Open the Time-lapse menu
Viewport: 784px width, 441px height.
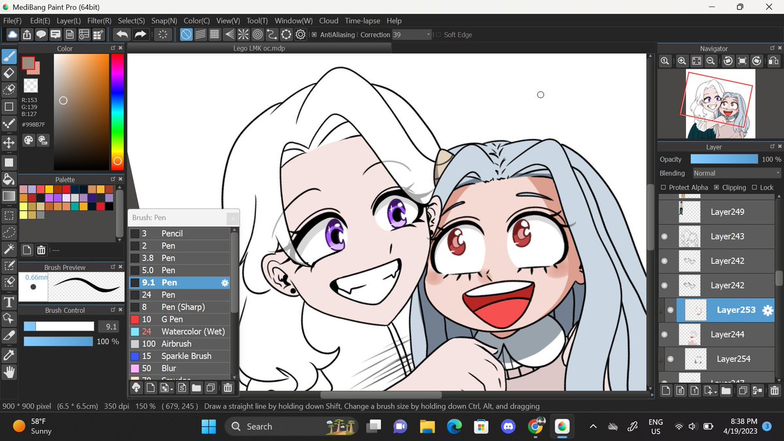pyautogui.click(x=363, y=21)
